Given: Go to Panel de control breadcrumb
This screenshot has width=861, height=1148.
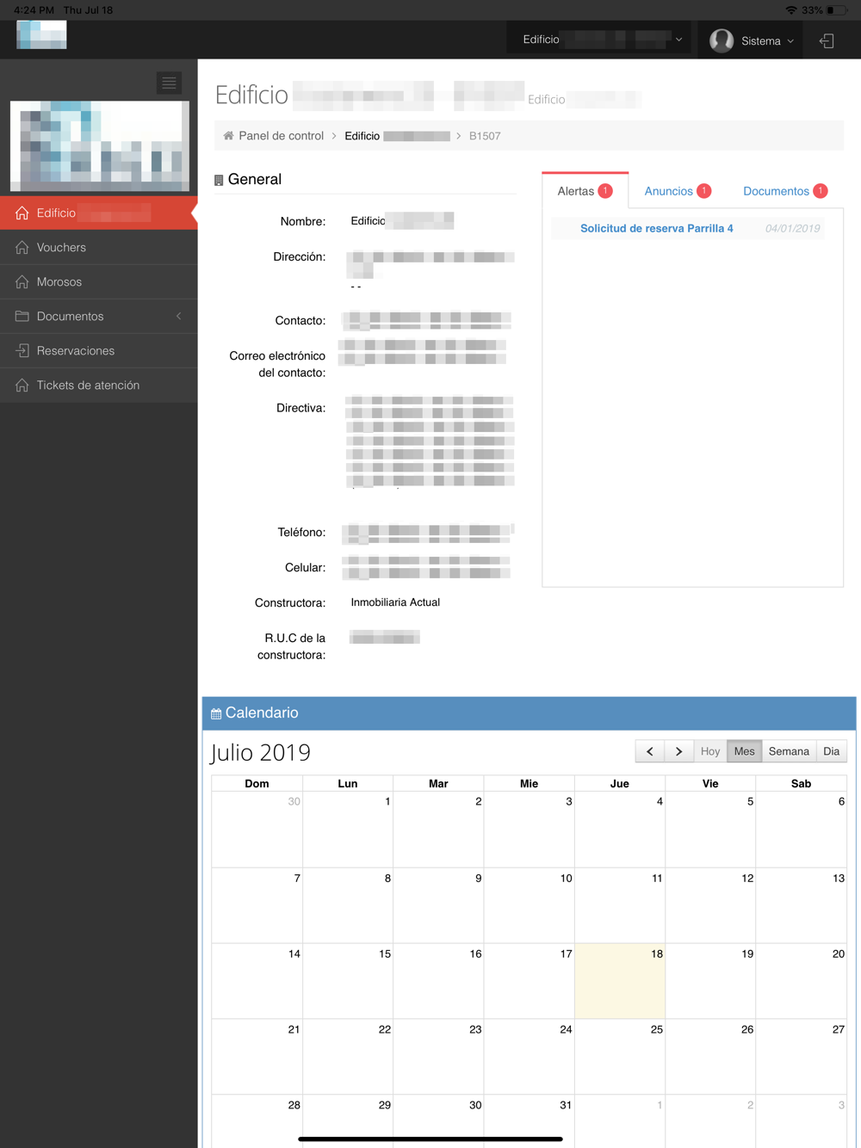Looking at the screenshot, I should [x=281, y=136].
